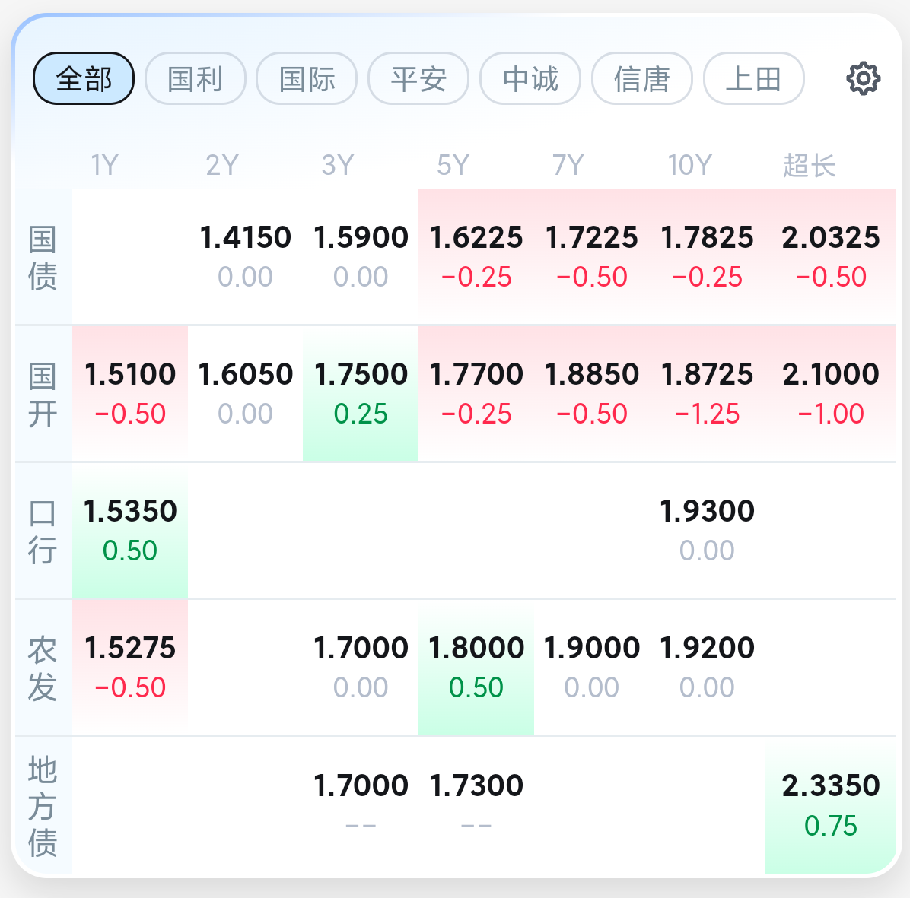Open settings via the gear icon
Viewport: 910px width, 898px height.
(x=864, y=78)
